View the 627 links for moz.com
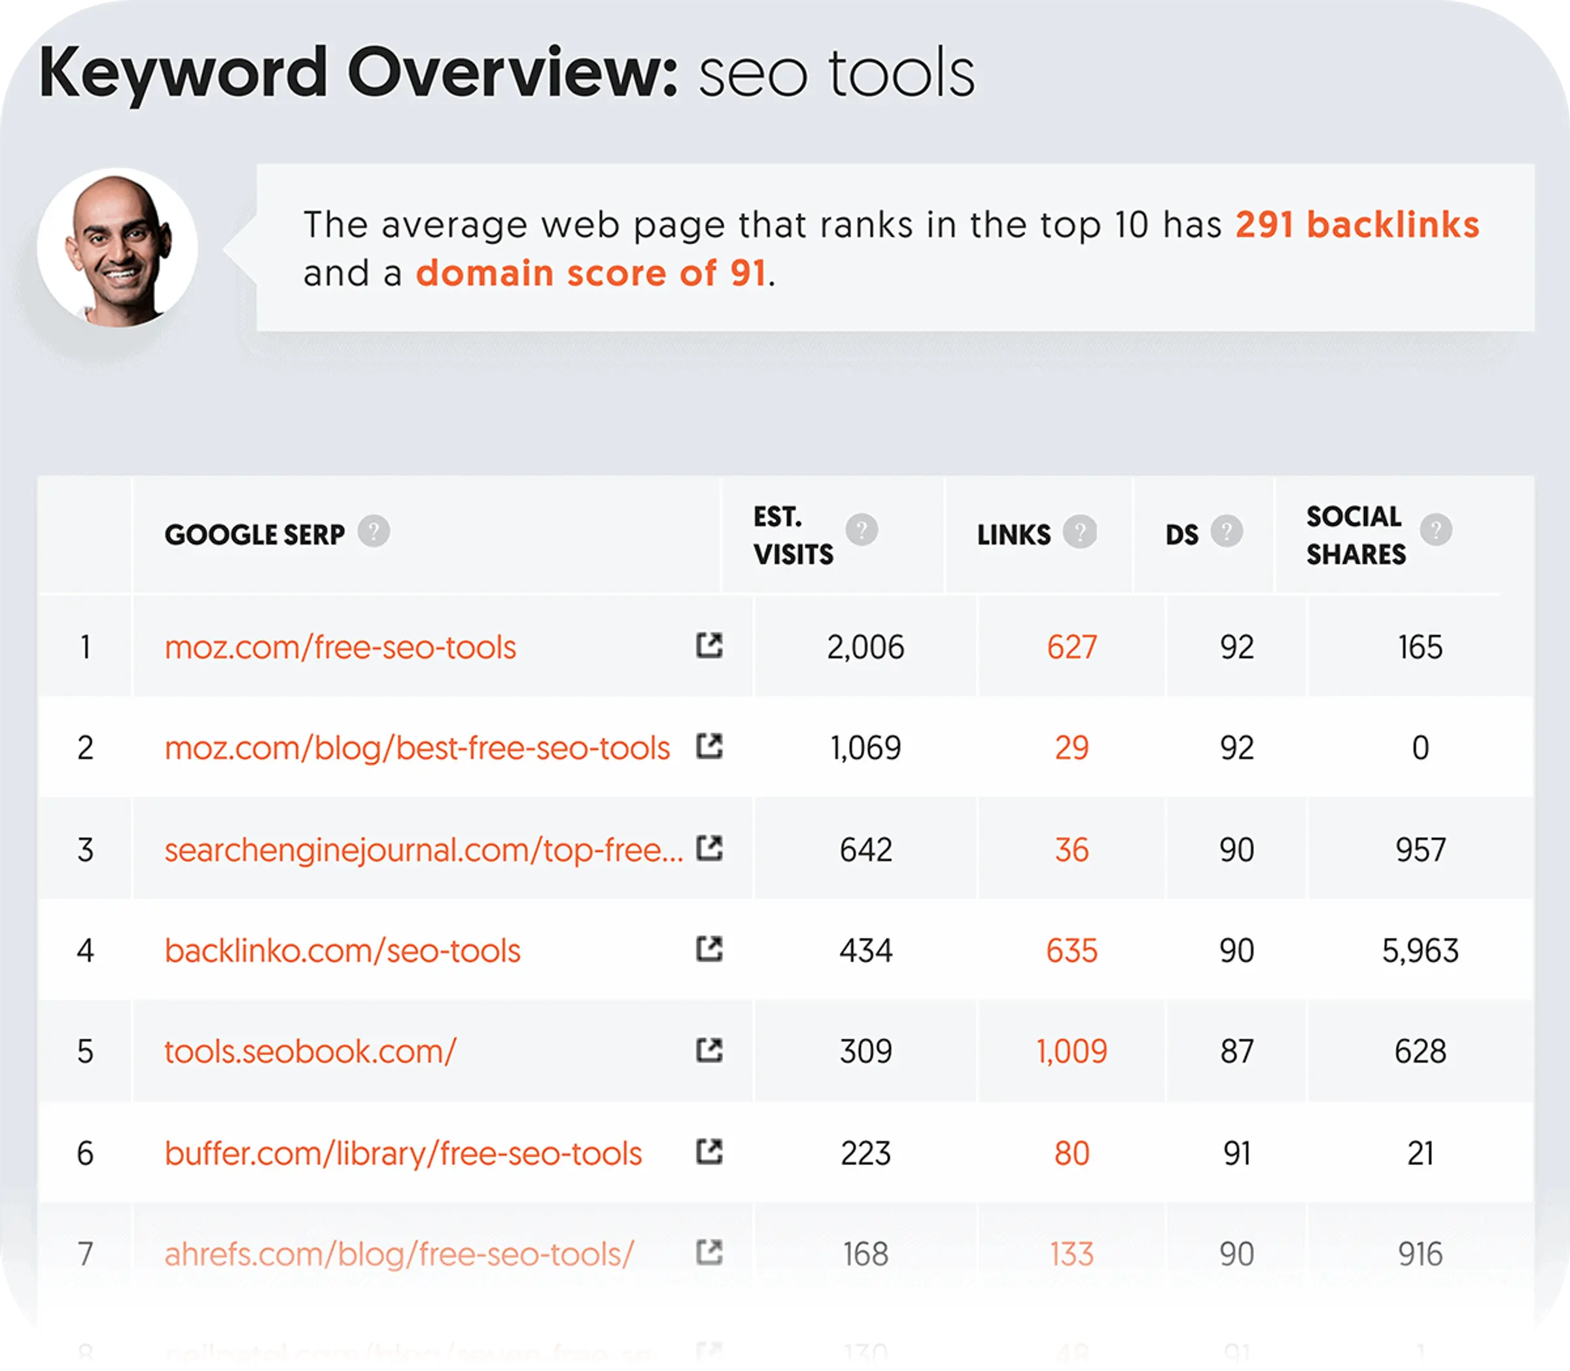Screen dimensions: 1570x1371 pyautogui.click(x=1071, y=648)
